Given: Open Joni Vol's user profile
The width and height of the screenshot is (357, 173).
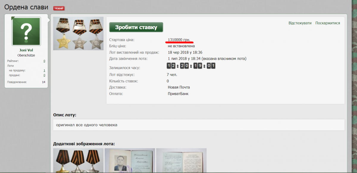Looking at the screenshot, I should (26, 50).
